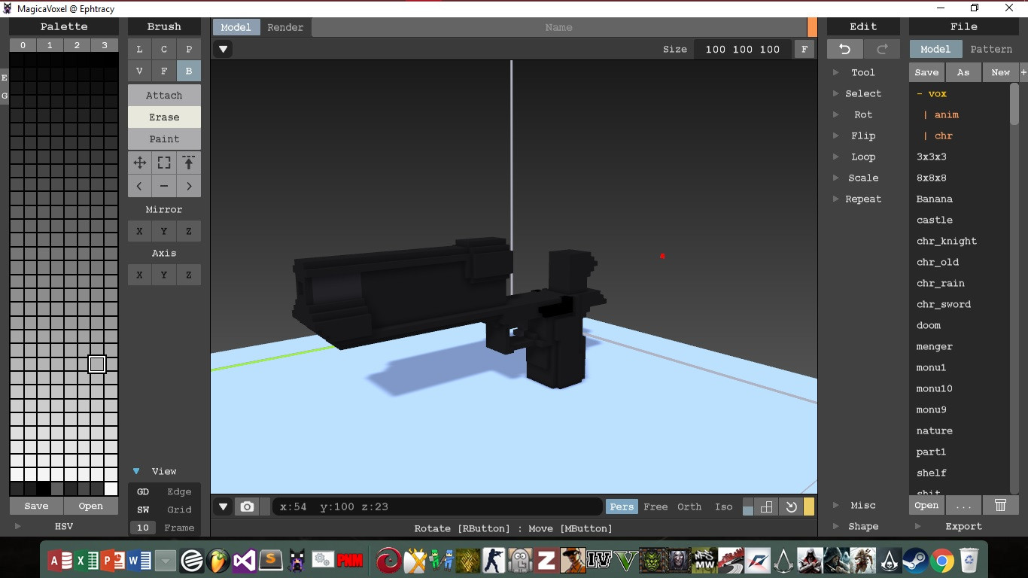This screenshot has width=1028, height=578.
Task: Select the Paint brush mode
Action: pos(164,138)
